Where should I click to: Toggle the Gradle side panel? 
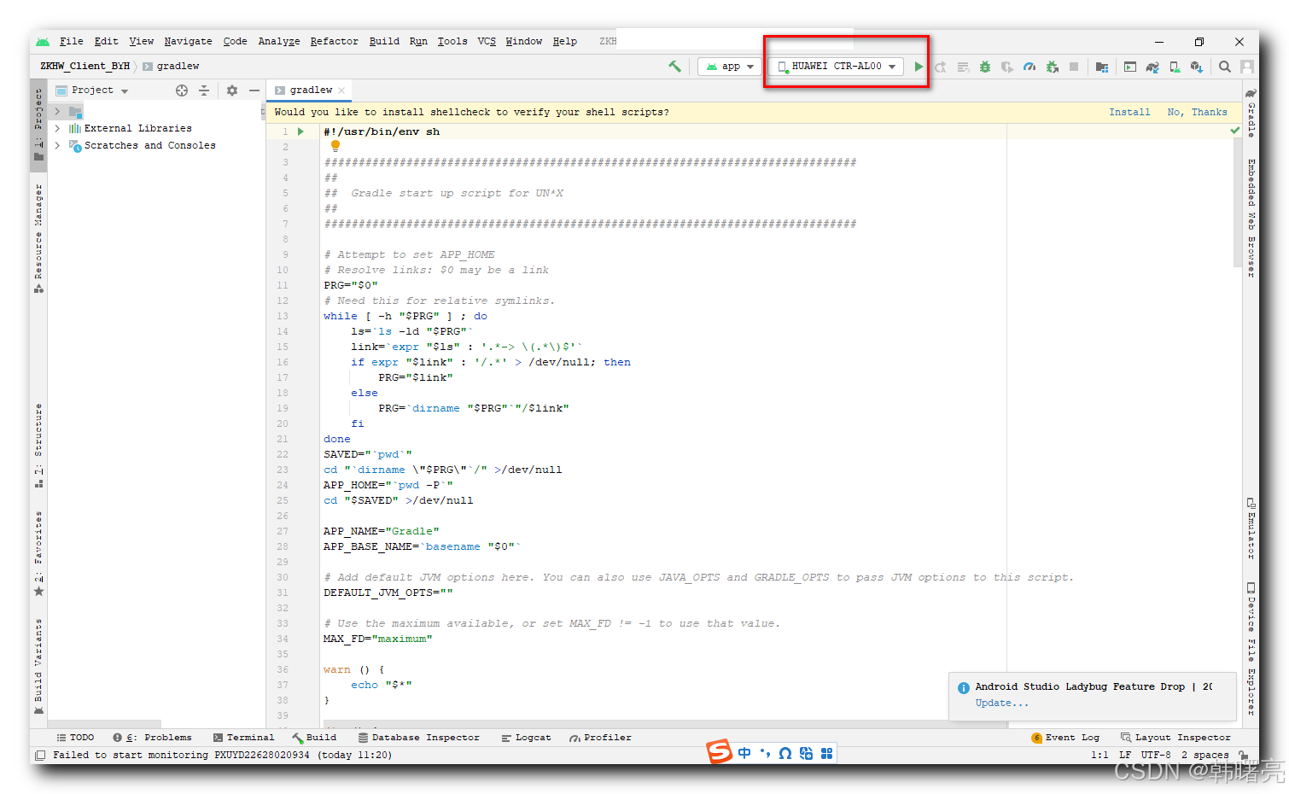point(1251,113)
